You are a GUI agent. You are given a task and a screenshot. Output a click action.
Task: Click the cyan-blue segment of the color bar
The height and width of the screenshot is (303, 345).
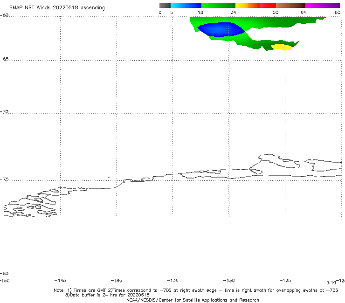(186, 6)
